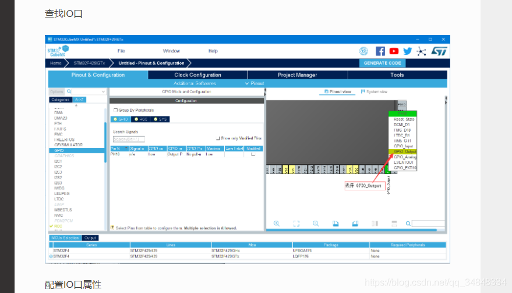Open the Help menu

coord(213,51)
